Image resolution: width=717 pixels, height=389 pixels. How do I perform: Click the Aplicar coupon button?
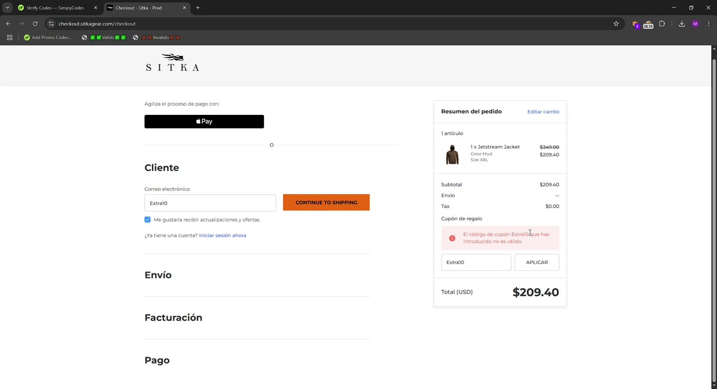[536, 262]
